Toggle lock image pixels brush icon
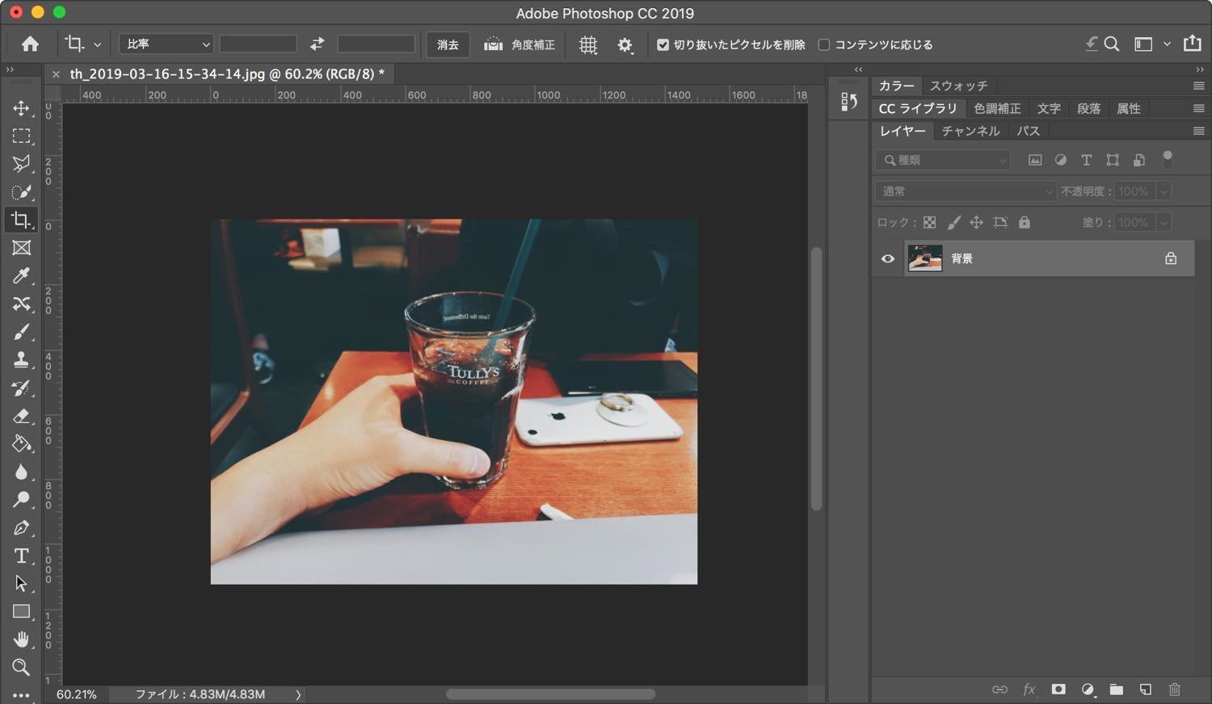This screenshot has width=1212, height=704. (x=953, y=223)
